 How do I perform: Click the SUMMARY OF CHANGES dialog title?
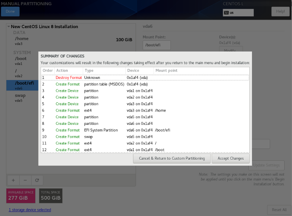click(x=62, y=56)
